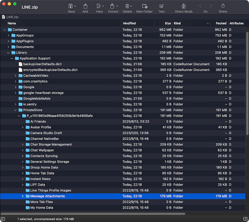The width and height of the screenshot is (249, 222).
Task: Sort by the Kind column header
Action: tap(177, 23)
